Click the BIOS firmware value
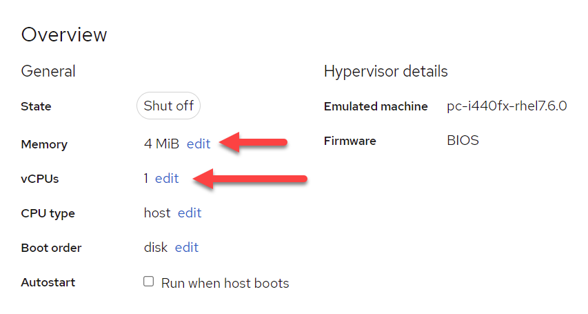The height and width of the screenshot is (314, 588). coord(463,141)
